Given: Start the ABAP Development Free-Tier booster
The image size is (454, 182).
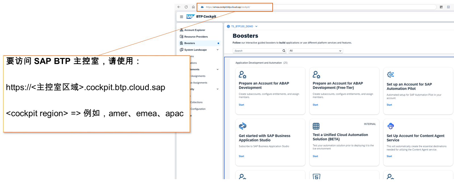Looking at the screenshot, I should (316, 105).
